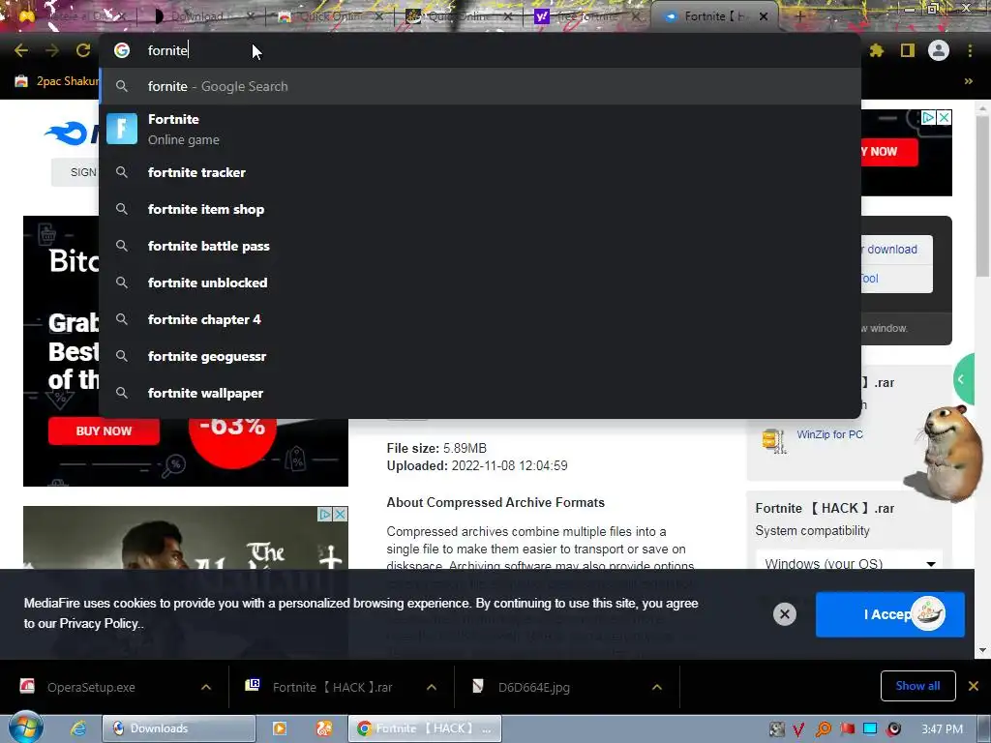
Task: Open the profile avatar icon
Action: 939,50
